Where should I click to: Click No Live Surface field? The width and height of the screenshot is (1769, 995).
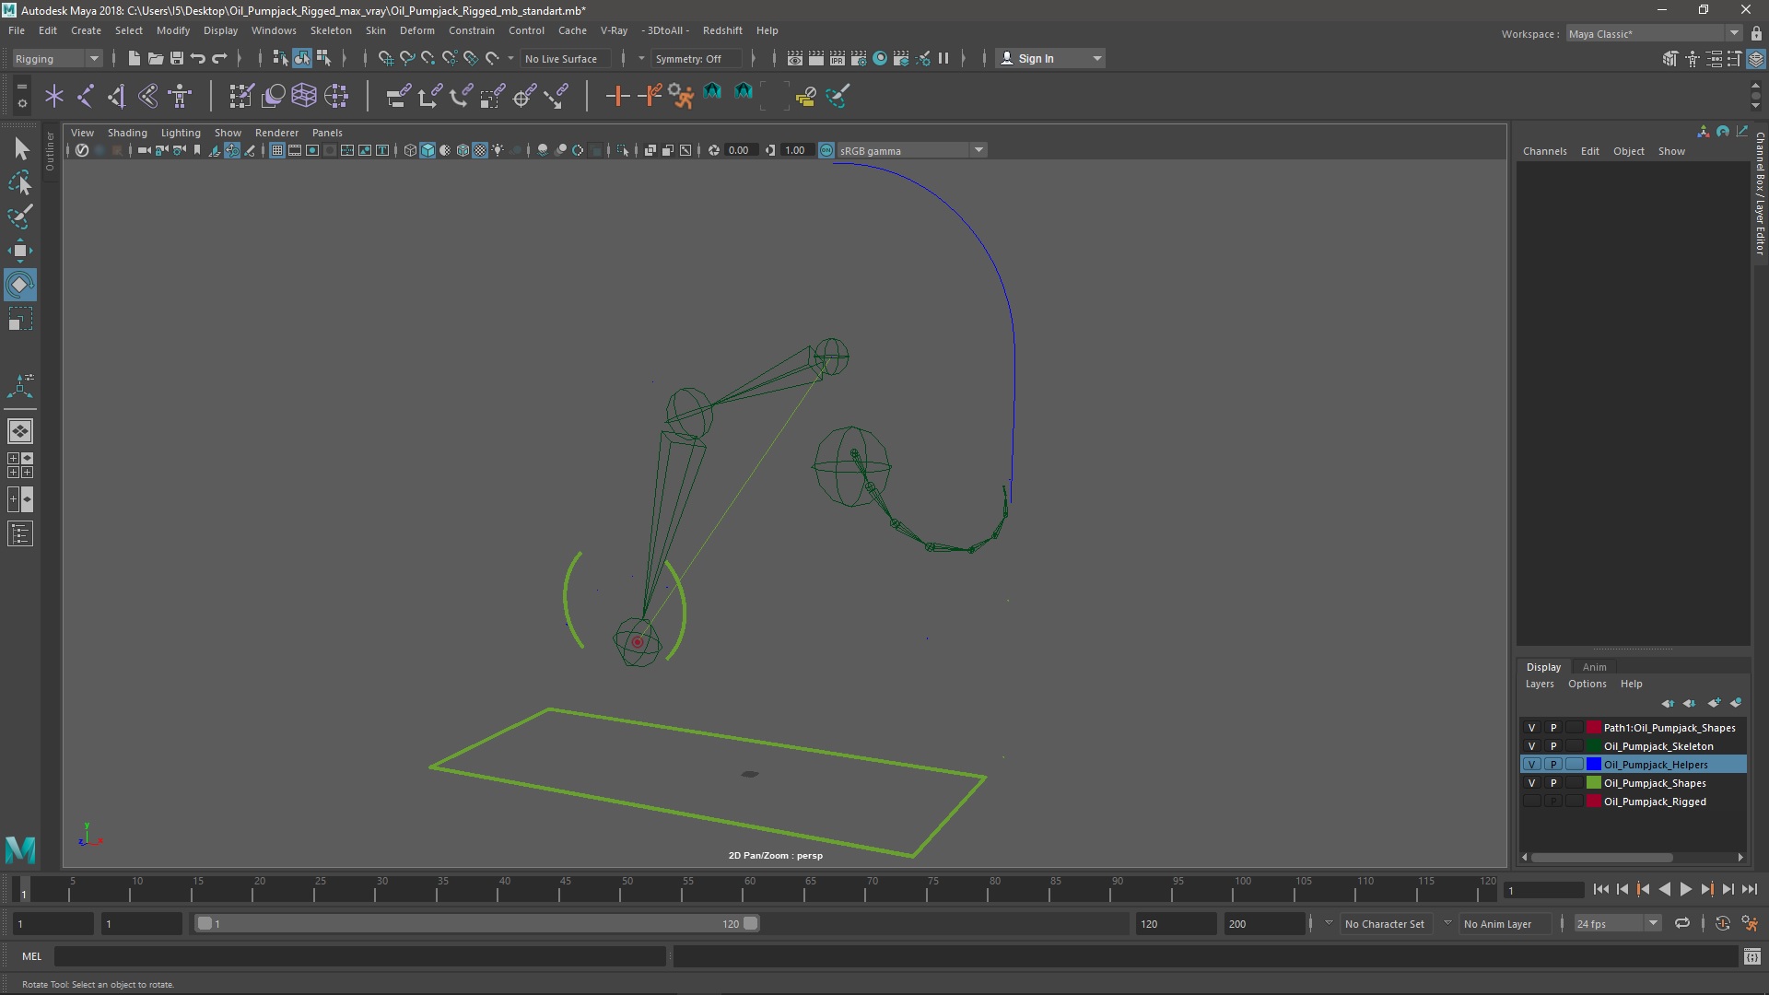coord(561,58)
